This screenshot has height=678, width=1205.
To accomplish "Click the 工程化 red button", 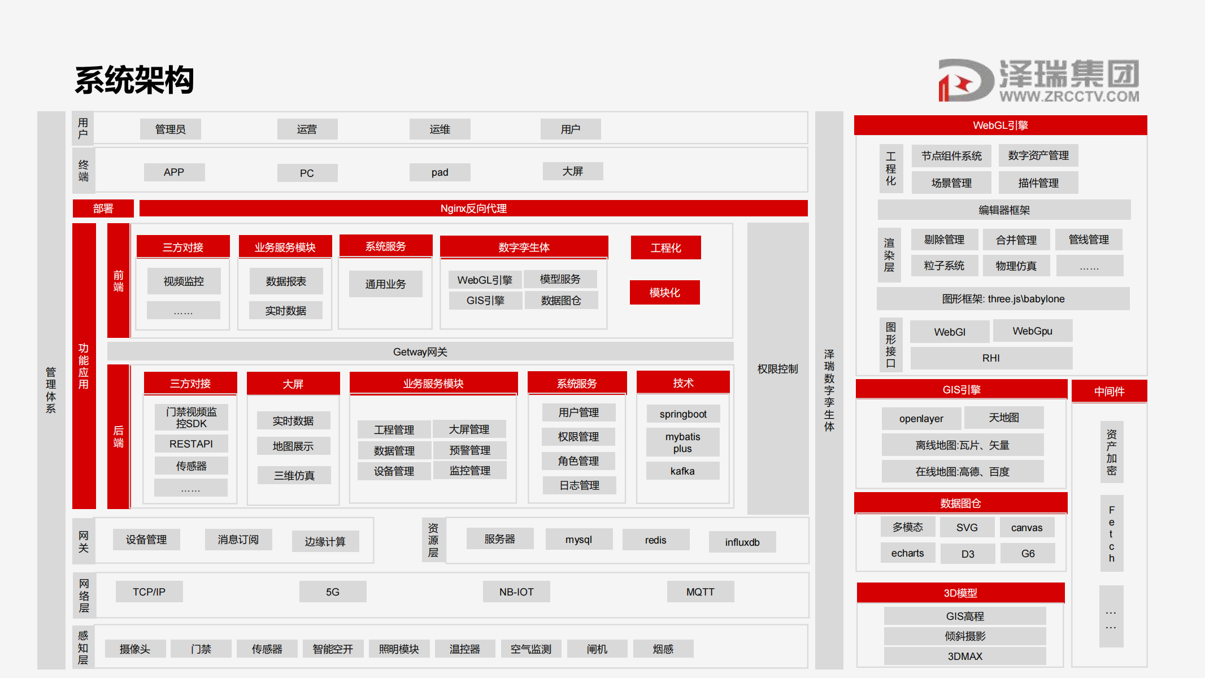I will [665, 248].
